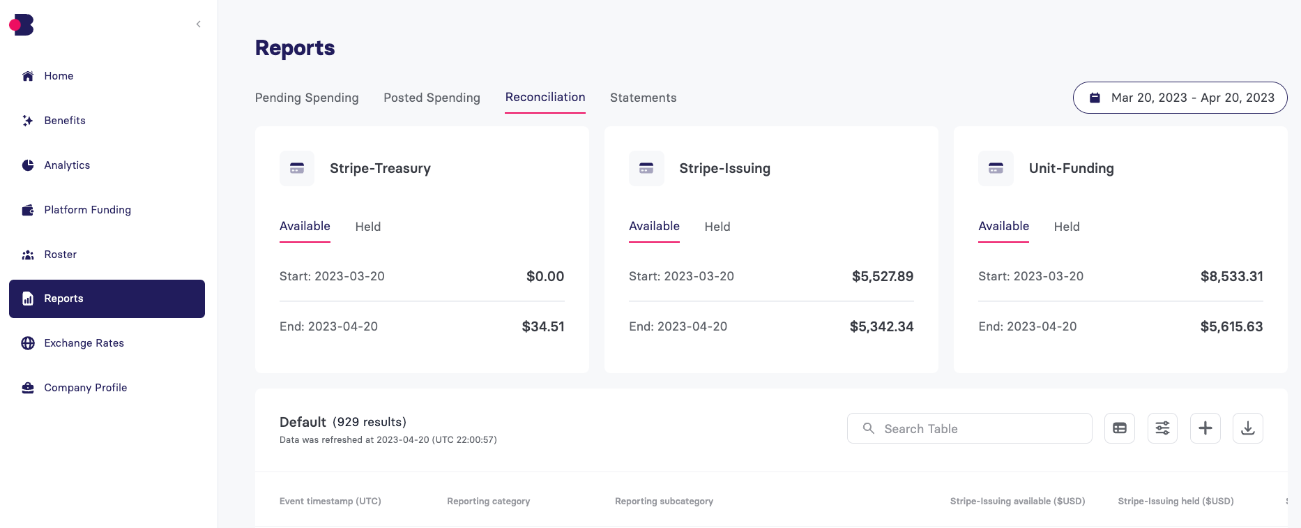Screen dimensions: 1301x528
Task: Click the Reports page title
Action: [295, 47]
